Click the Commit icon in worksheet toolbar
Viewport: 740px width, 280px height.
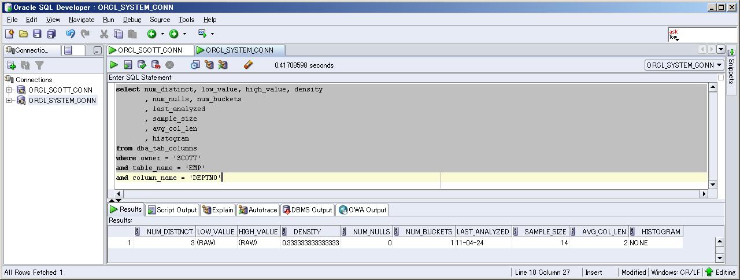(142, 65)
